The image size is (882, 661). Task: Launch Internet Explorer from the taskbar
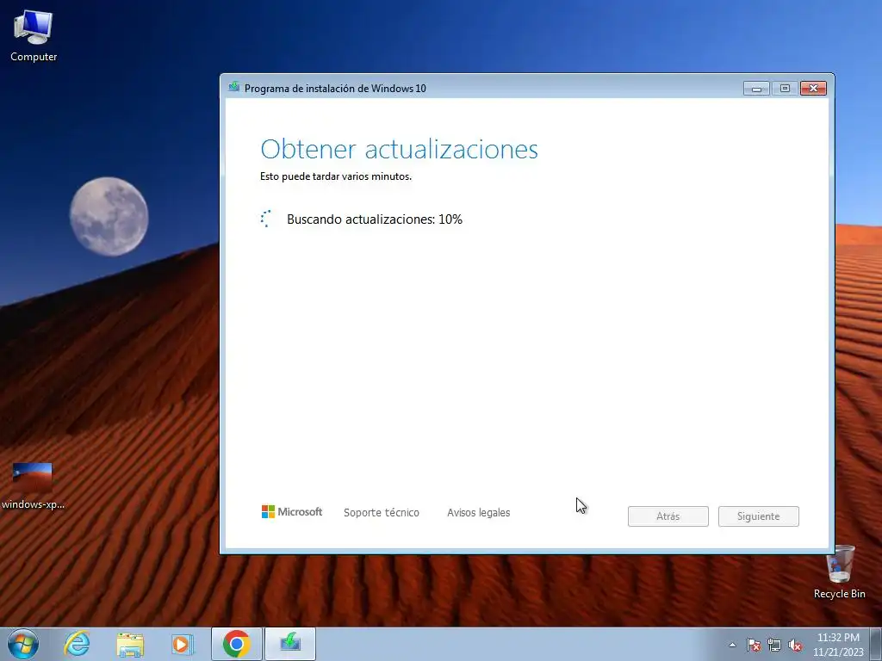77,644
